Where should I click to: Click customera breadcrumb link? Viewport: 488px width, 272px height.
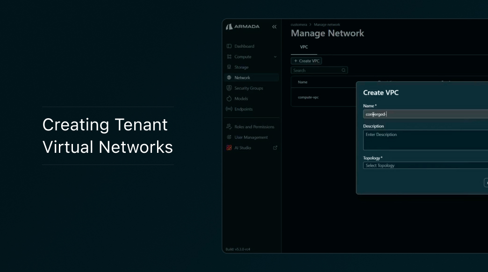click(299, 25)
